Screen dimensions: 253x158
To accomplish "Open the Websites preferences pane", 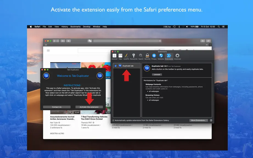I will pos(161,57).
